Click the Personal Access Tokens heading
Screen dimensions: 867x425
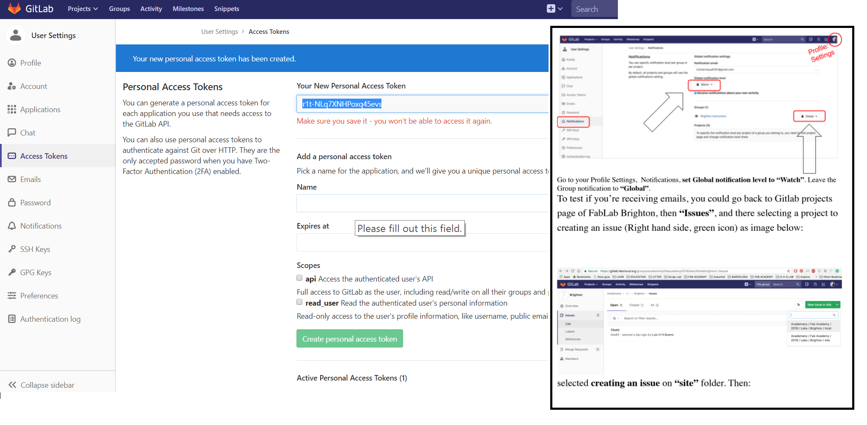click(173, 87)
